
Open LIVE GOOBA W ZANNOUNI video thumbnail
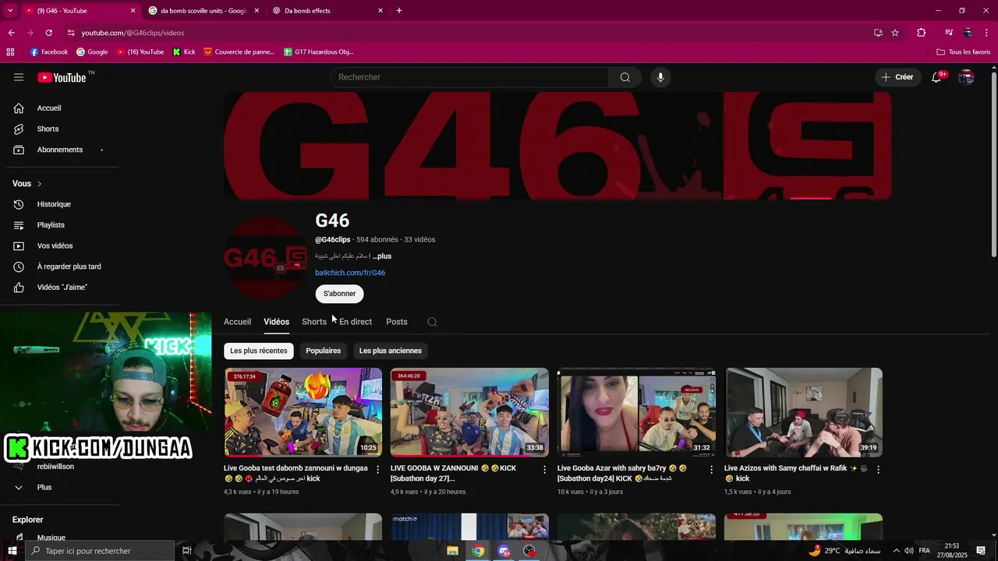(469, 412)
